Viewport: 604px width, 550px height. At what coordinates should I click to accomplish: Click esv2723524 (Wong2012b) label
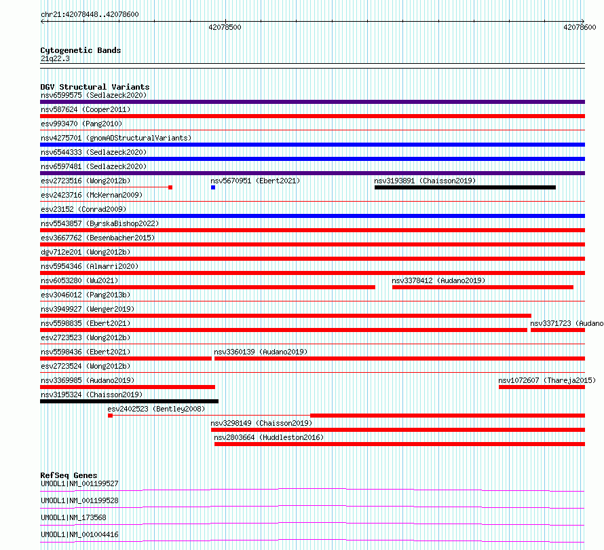pos(86,366)
